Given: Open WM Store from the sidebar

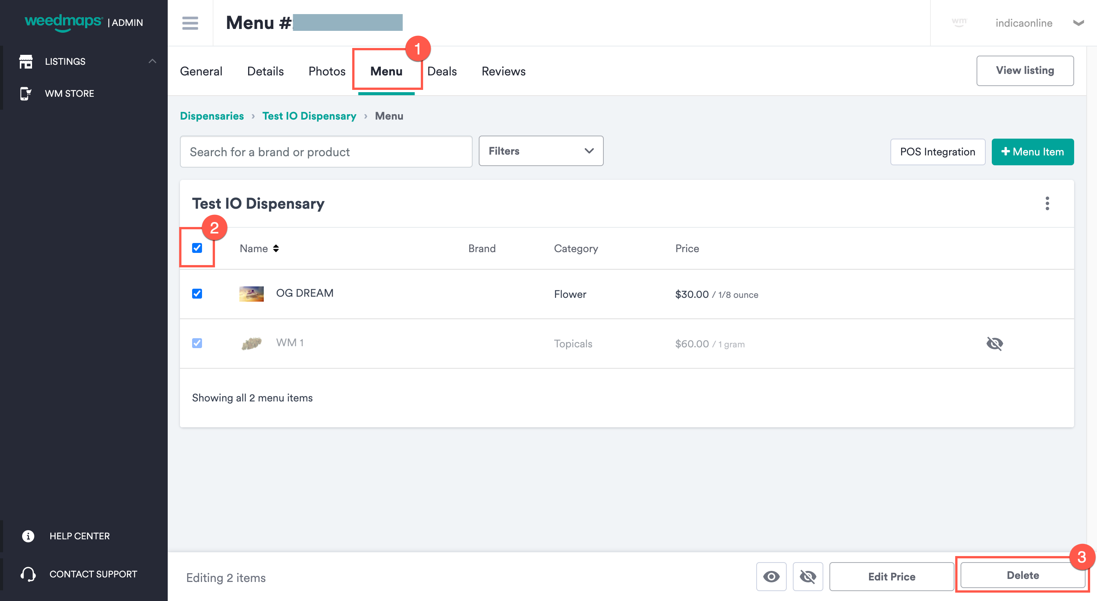Looking at the screenshot, I should 26,93.
